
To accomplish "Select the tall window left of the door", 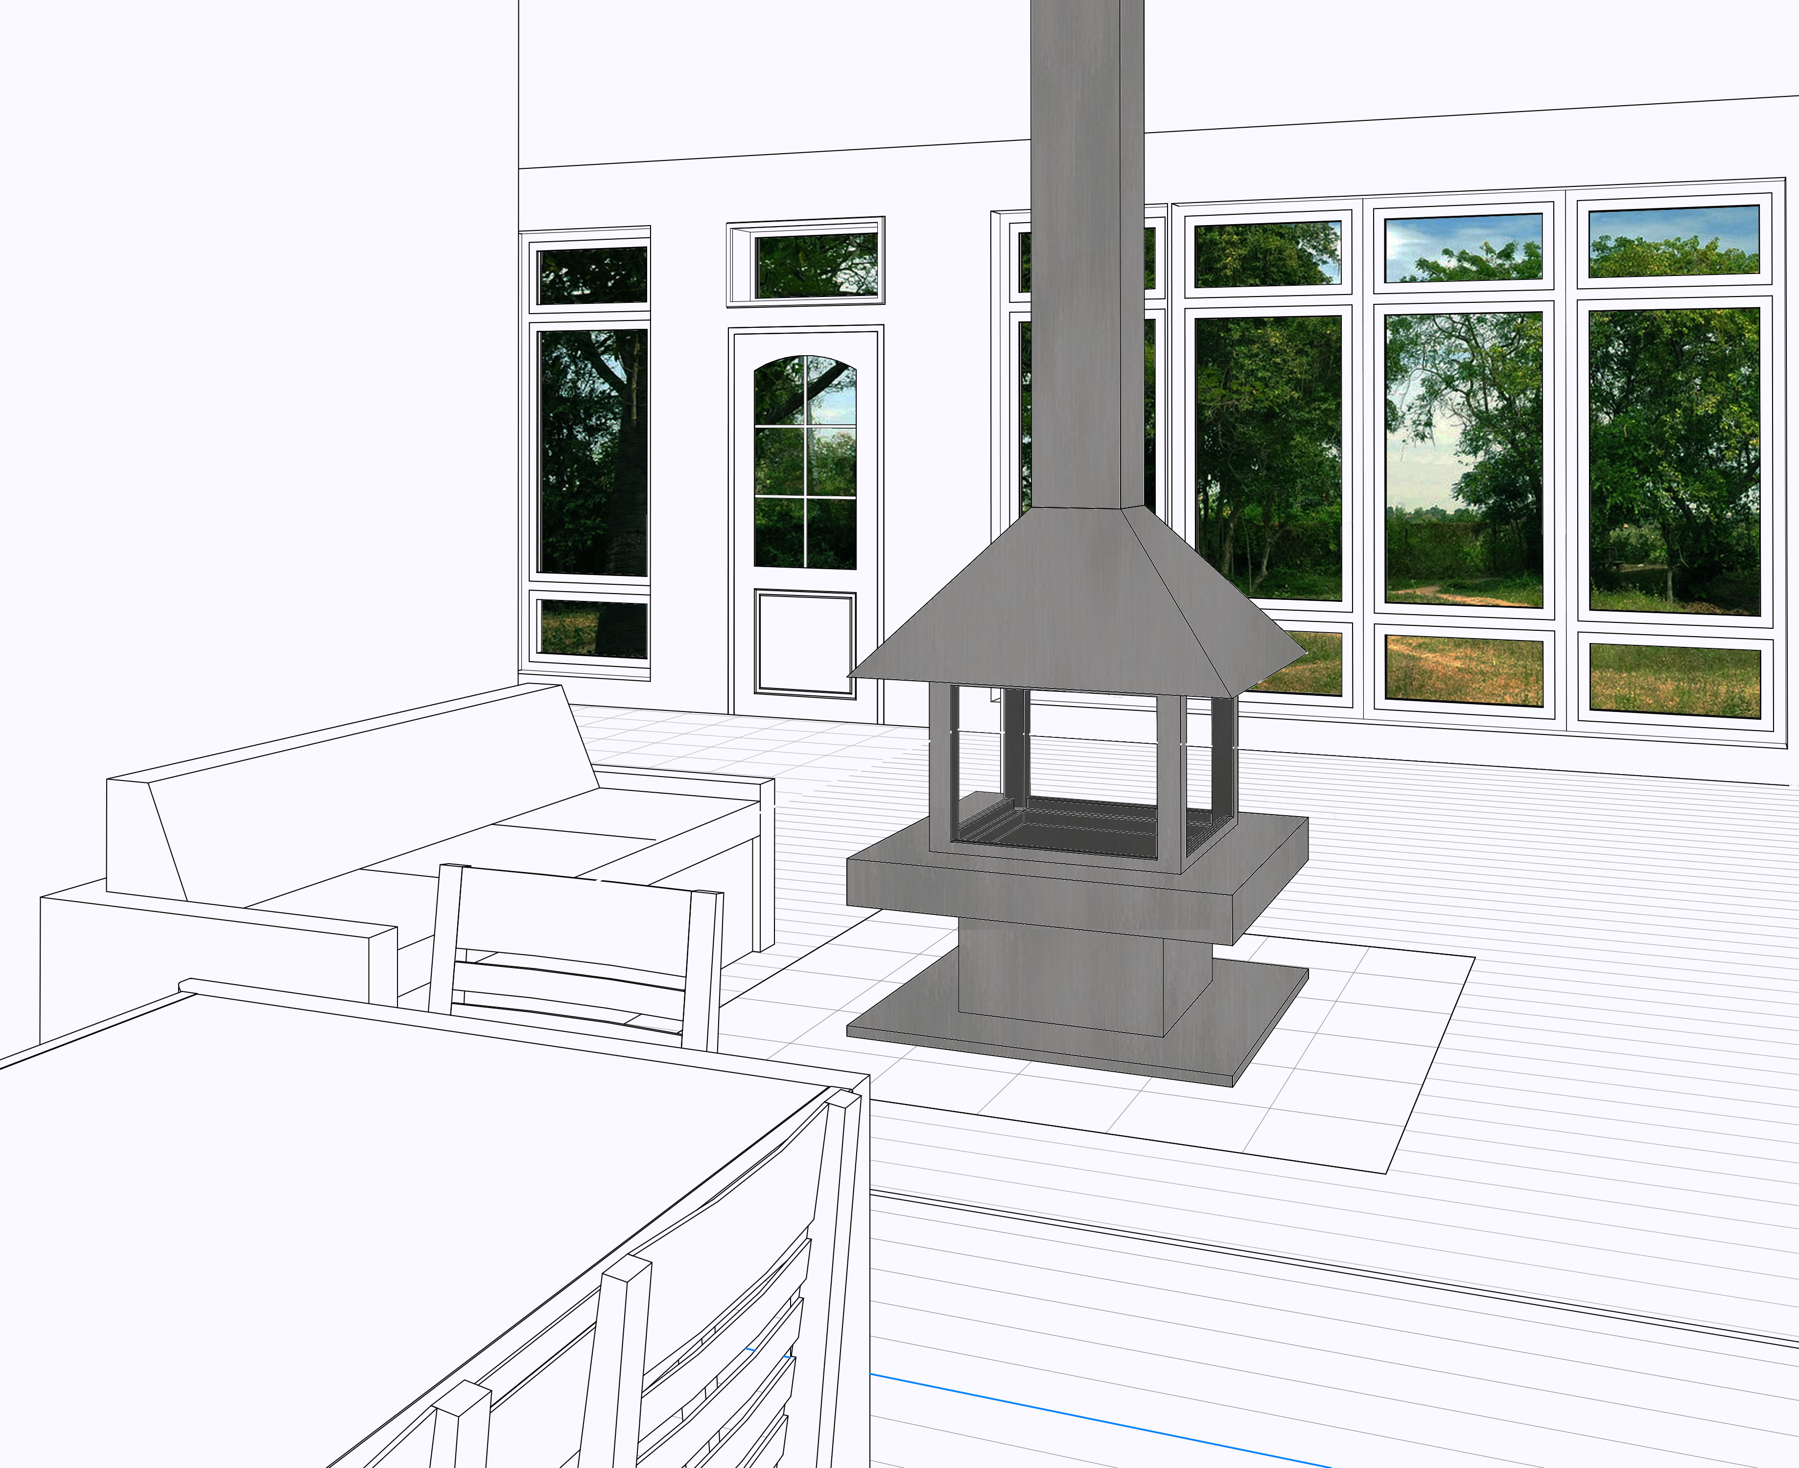I will pyautogui.click(x=593, y=453).
